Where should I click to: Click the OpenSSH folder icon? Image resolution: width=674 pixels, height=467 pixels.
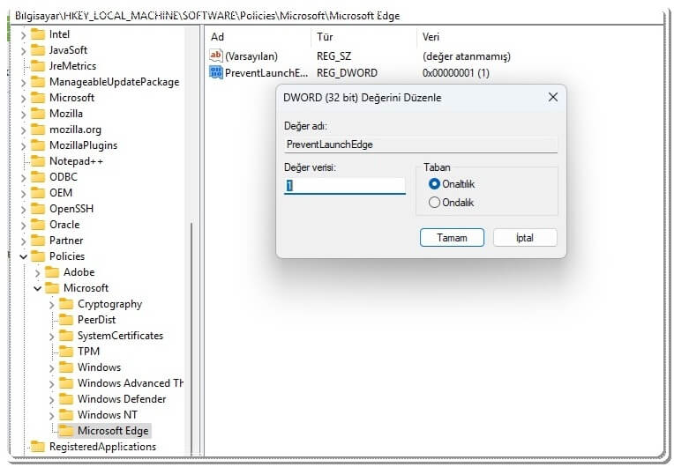pyautogui.click(x=38, y=209)
